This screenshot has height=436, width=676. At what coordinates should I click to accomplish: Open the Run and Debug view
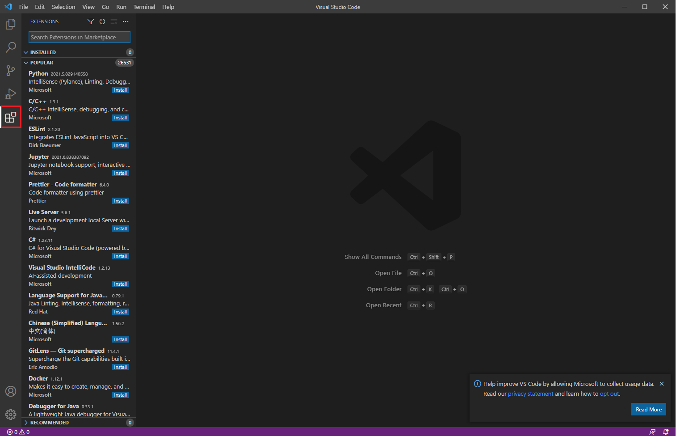pyautogui.click(x=11, y=94)
